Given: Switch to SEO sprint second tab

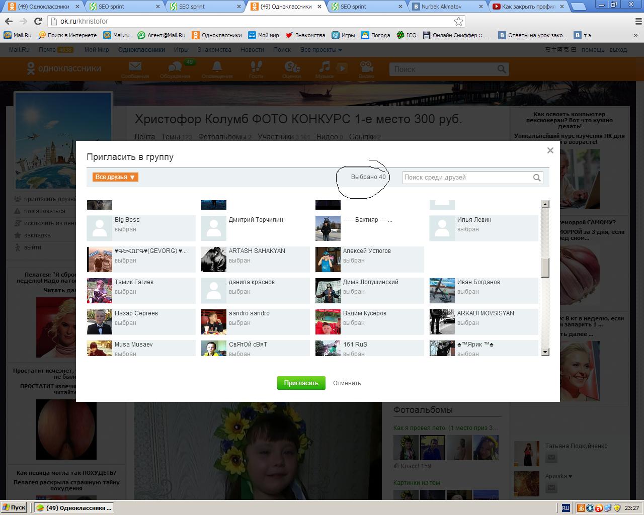Looking at the screenshot, I should point(205,7).
